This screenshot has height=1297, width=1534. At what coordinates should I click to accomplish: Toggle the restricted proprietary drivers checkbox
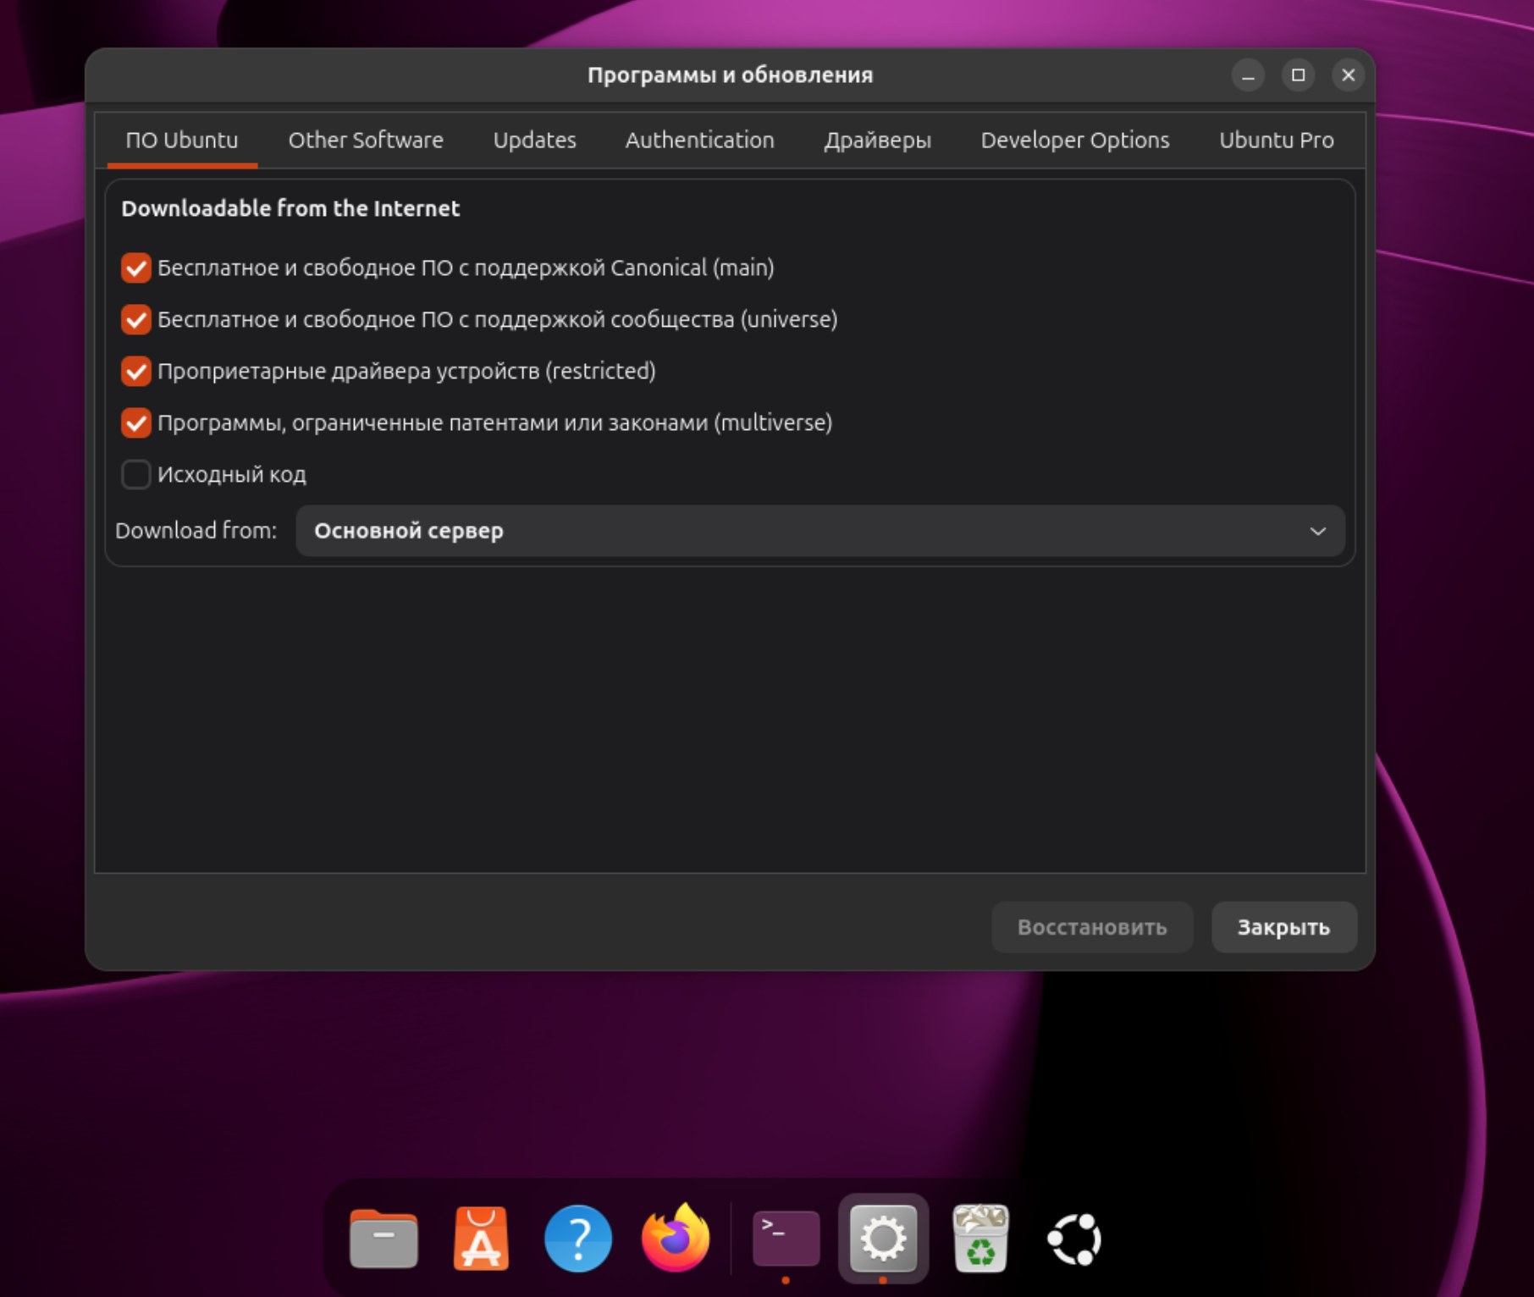pos(136,372)
